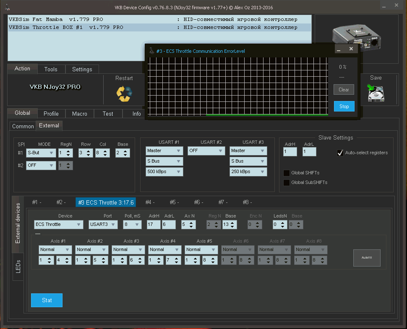Switch to the Common sub-tab
The width and height of the screenshot is (407, 329).
pyautogui.click(x=23, y=126)
